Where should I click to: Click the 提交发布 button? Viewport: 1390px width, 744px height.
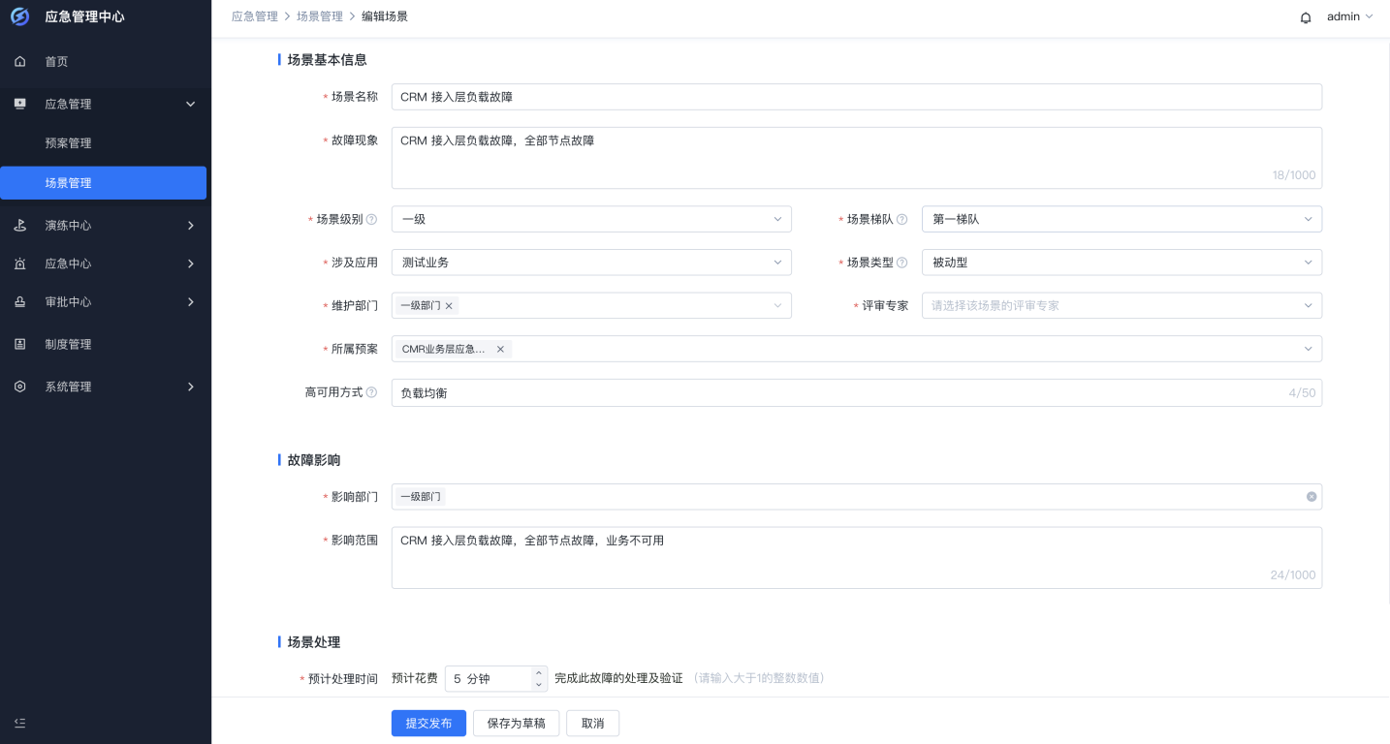pyautogui.click(x=428, y=723)
